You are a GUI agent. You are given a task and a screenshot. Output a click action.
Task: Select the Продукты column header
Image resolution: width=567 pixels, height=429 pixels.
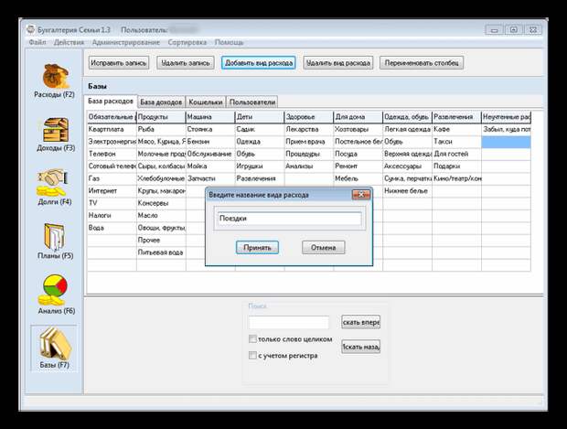click(161, 117)
